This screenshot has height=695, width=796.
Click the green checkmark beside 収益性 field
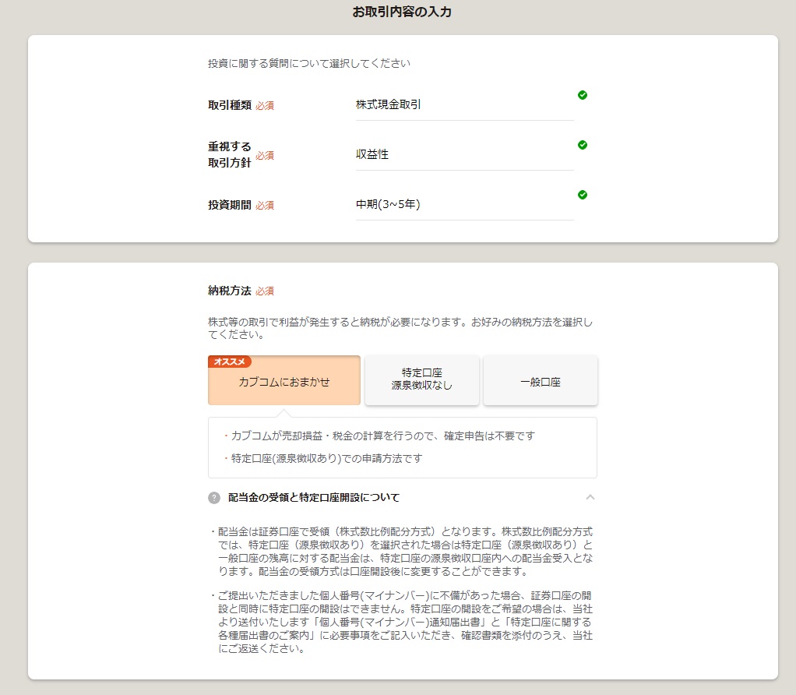(583, 145)
